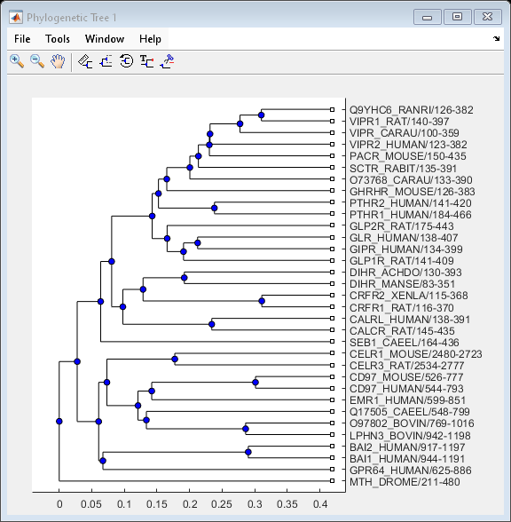This screenshot has height=522, width=511.
Task: Open the Tools menu
Action: click(x=58, y=39)
